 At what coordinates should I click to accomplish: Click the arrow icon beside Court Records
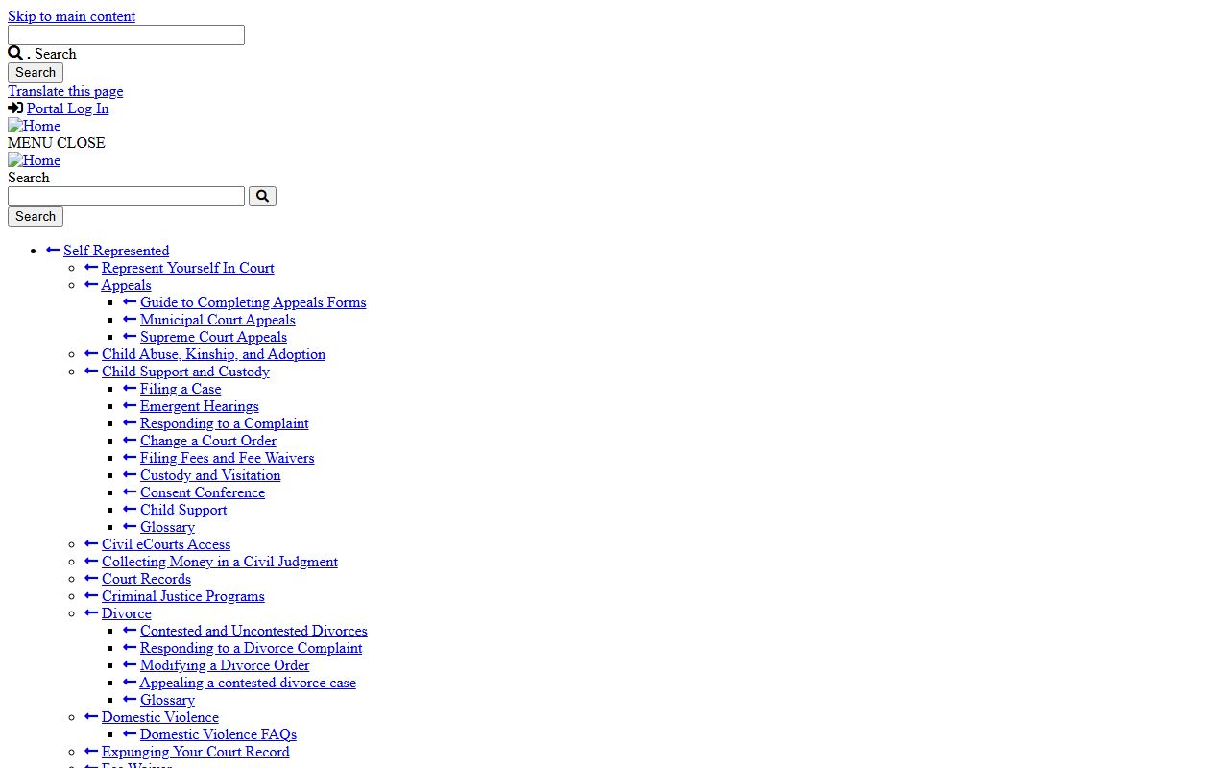(91, 579)
